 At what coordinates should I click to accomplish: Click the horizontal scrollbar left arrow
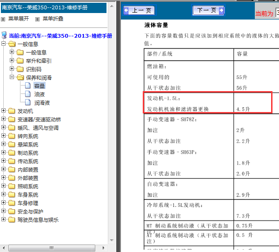click(x=4, y=248)
